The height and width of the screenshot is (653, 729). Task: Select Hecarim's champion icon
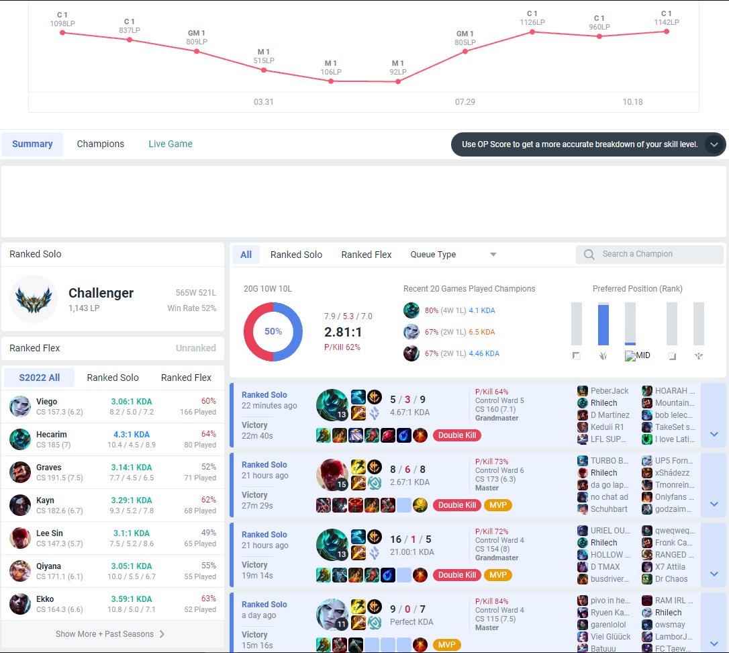[x=21, y=439]
